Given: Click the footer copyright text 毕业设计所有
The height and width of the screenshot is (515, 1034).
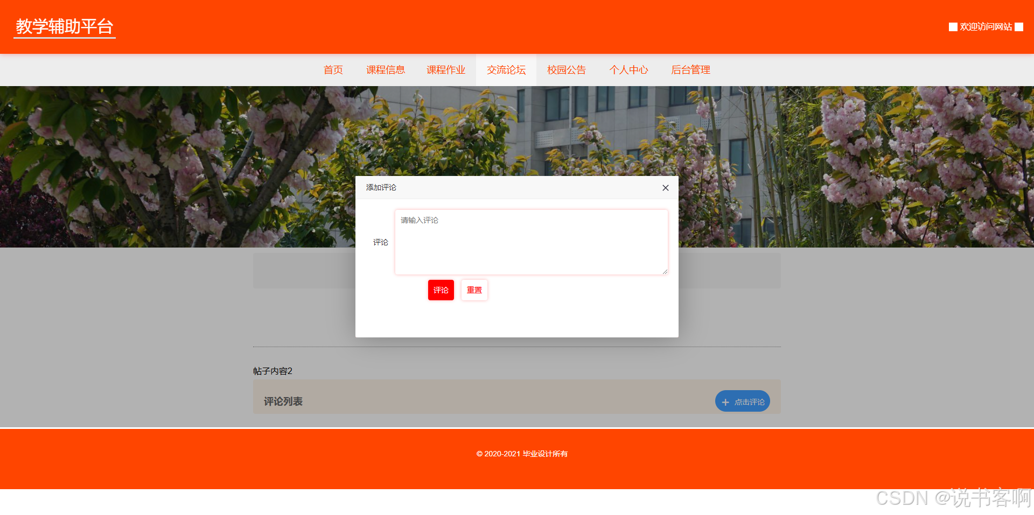Looking at the screenshot, I should (x=545, y=454).
